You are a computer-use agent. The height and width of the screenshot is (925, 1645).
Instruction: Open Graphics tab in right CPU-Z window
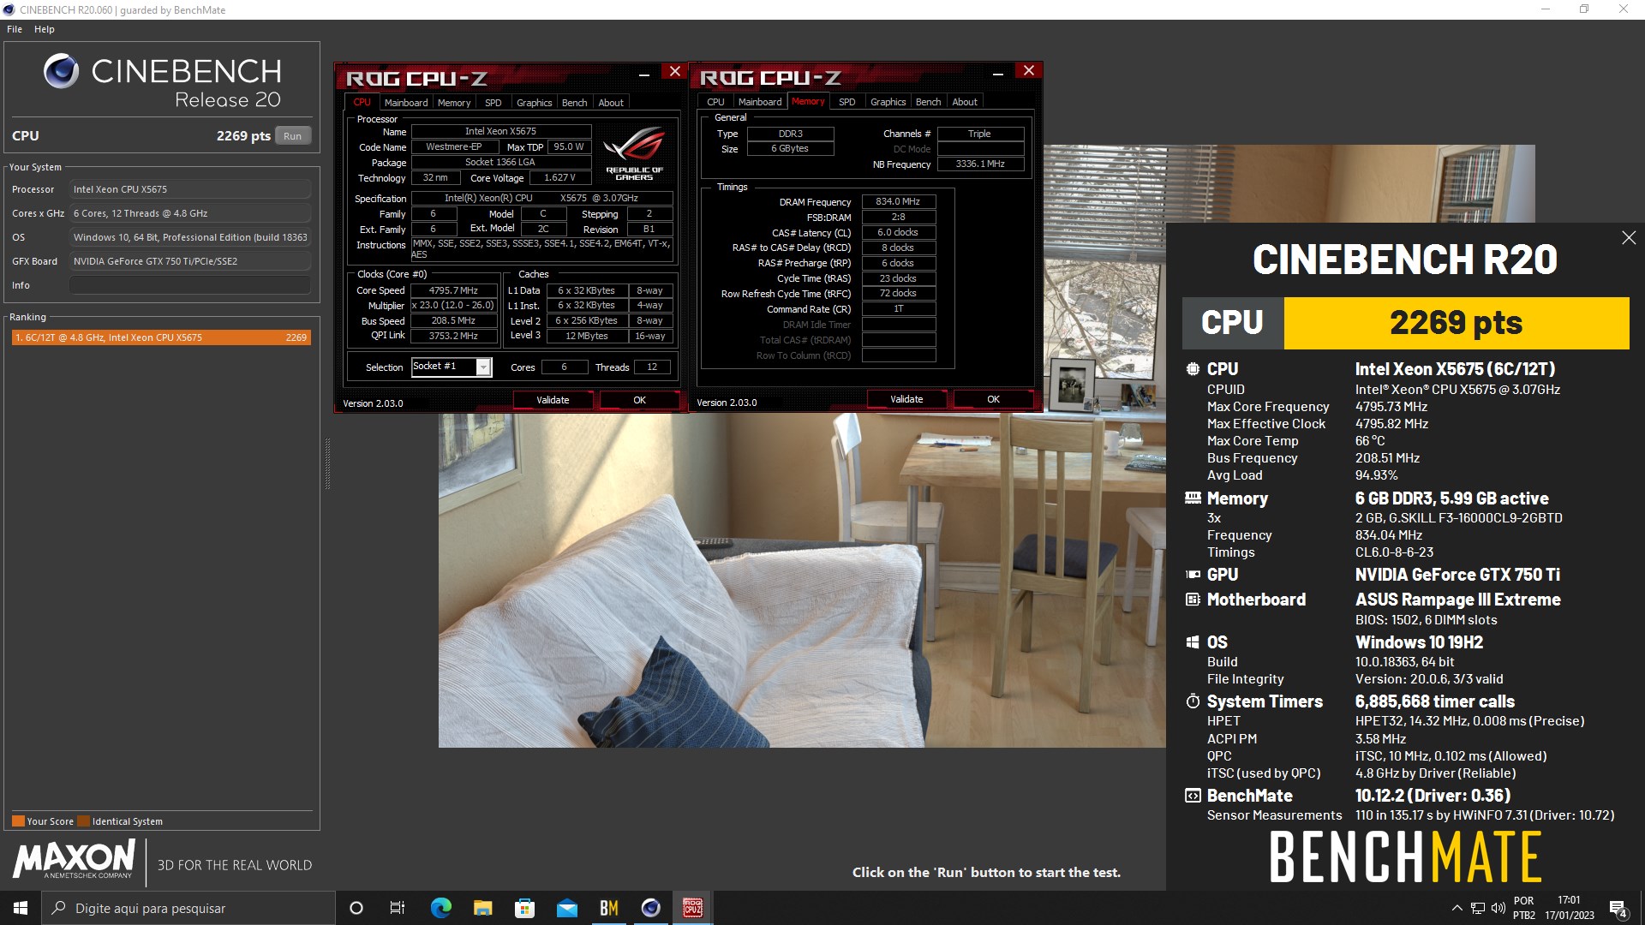pyautogui.click(x=888, y=102)
